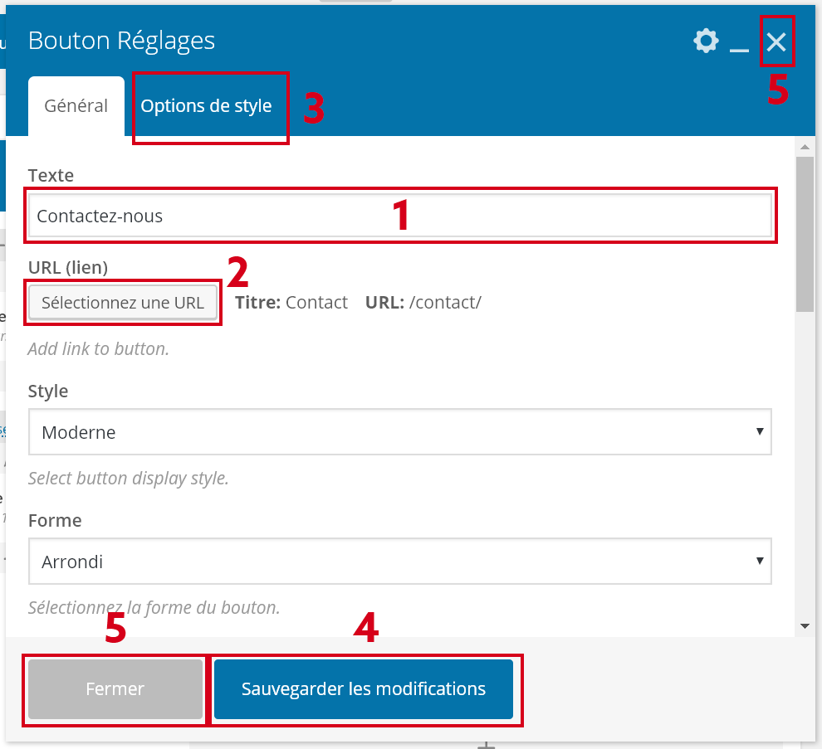822x749 pixels.
Task: Click the Add link to button hint
Action: 99,349
